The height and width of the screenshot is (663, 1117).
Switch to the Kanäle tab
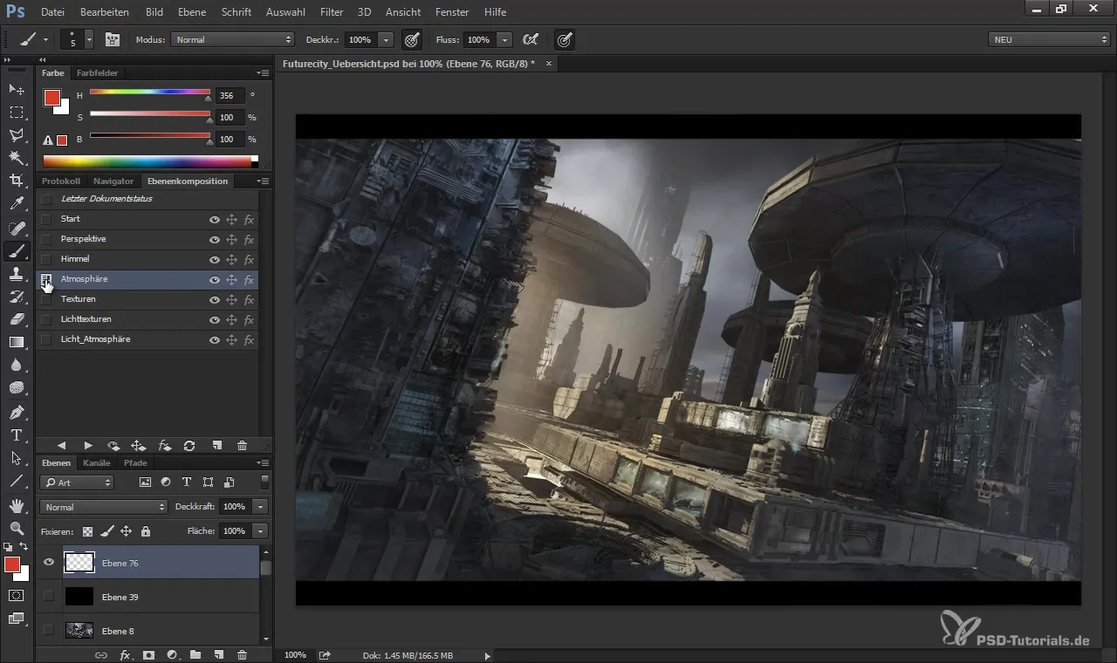(97, 463)
